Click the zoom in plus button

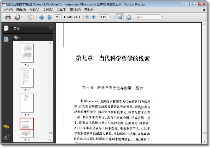click(94, 17)
